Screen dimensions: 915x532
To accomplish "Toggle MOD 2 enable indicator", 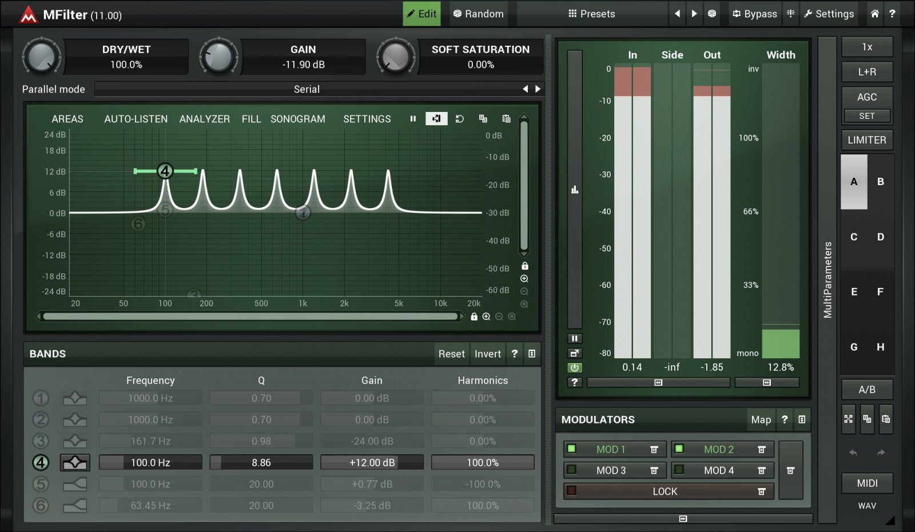I will pyautogui.click(x=679, y=449).
